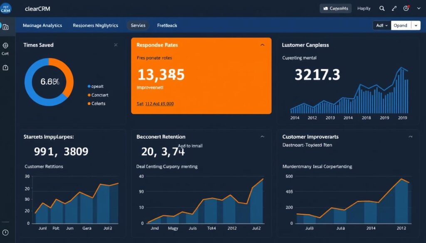The height and width of the screenshot is (243, 426).
Task: Click the globe icon labeled Colt
Action: (x=5, y=46)
